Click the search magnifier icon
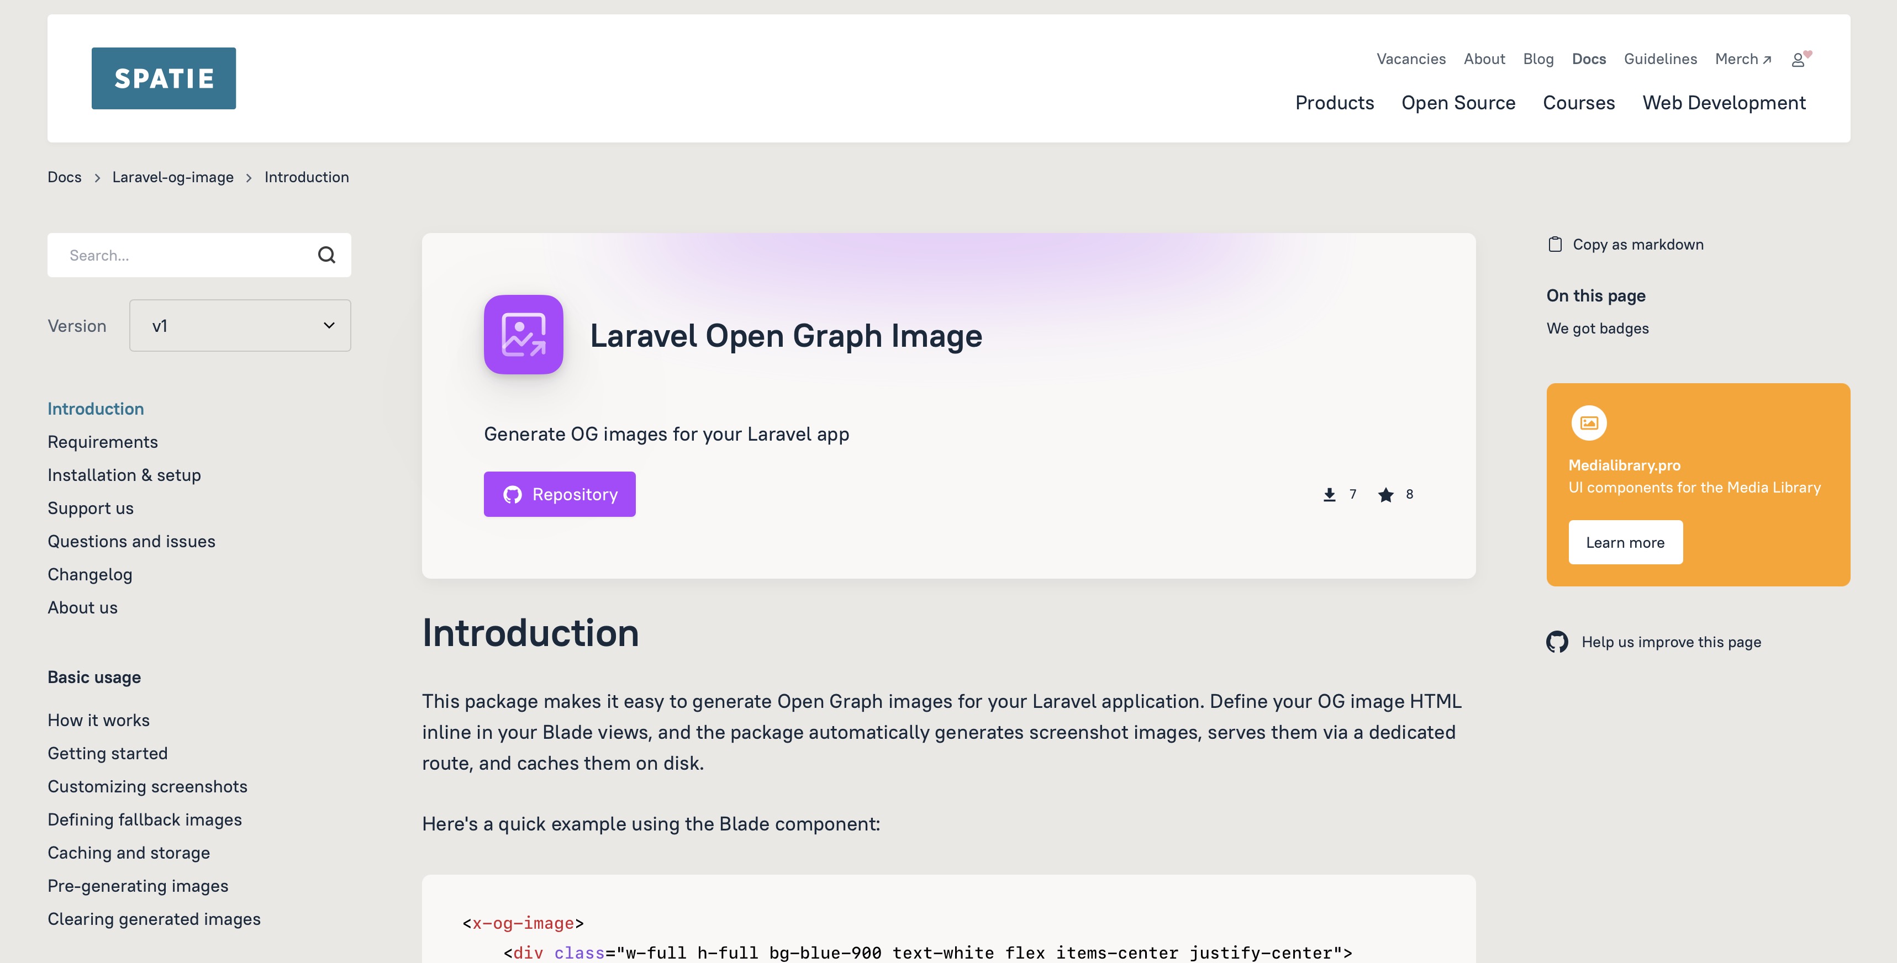The image size is (1897, 963). point(326,255)
